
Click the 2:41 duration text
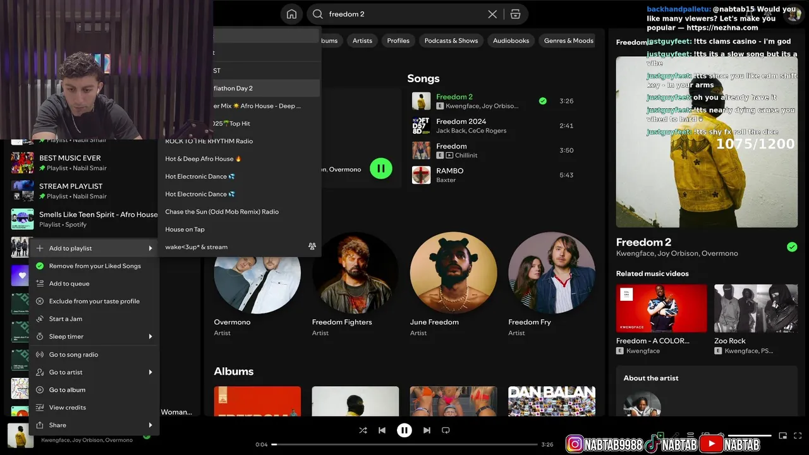[x=566, y=126]
